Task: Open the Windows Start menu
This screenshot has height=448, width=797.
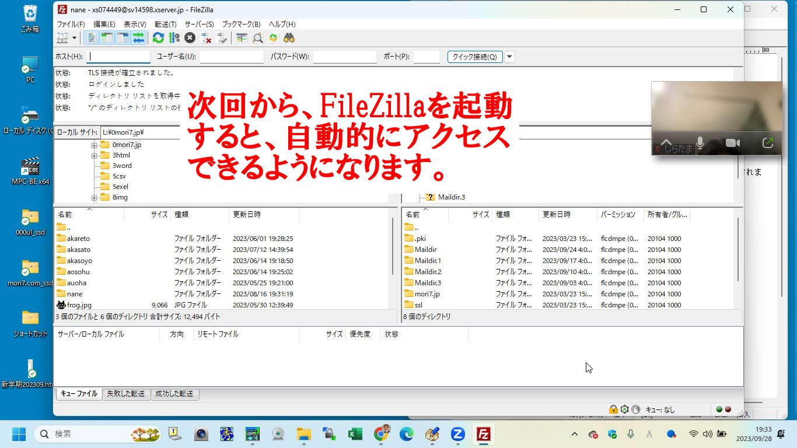Action: point(19,434)
